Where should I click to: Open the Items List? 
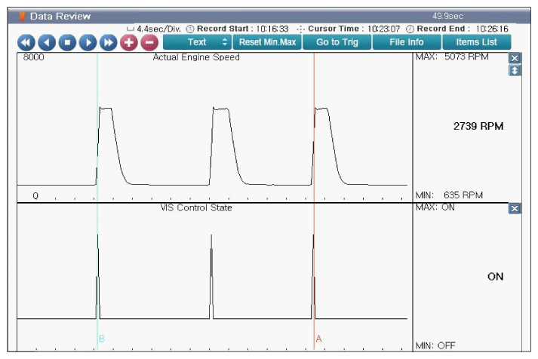pos(476,42)
